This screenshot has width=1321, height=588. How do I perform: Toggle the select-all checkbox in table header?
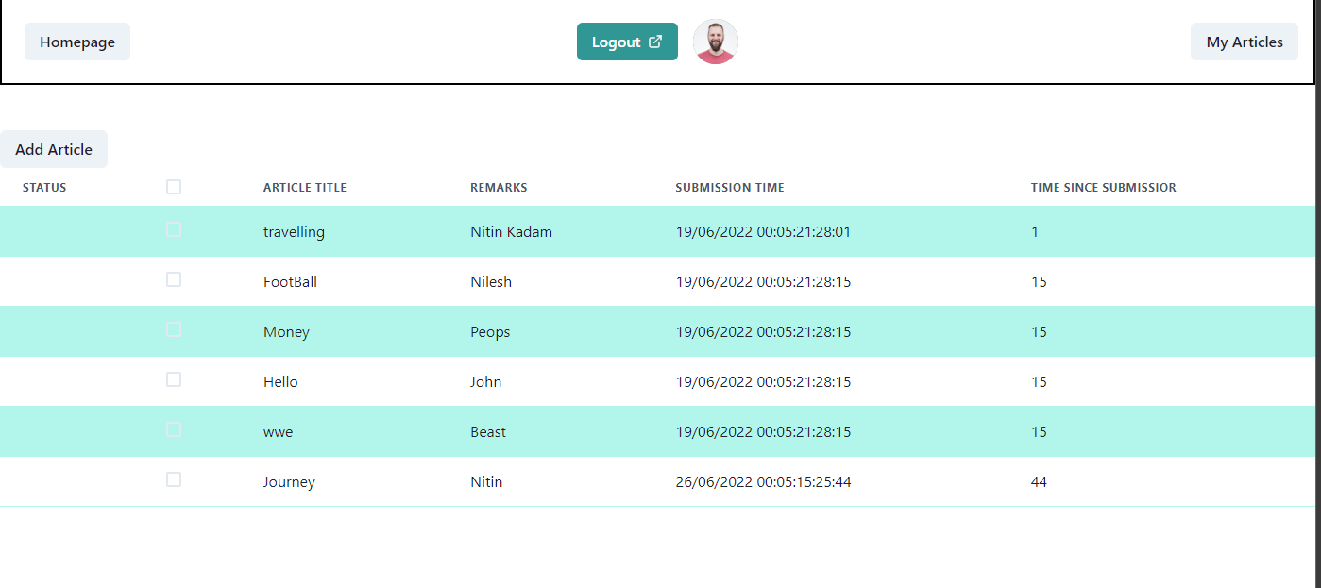(174, 187)
